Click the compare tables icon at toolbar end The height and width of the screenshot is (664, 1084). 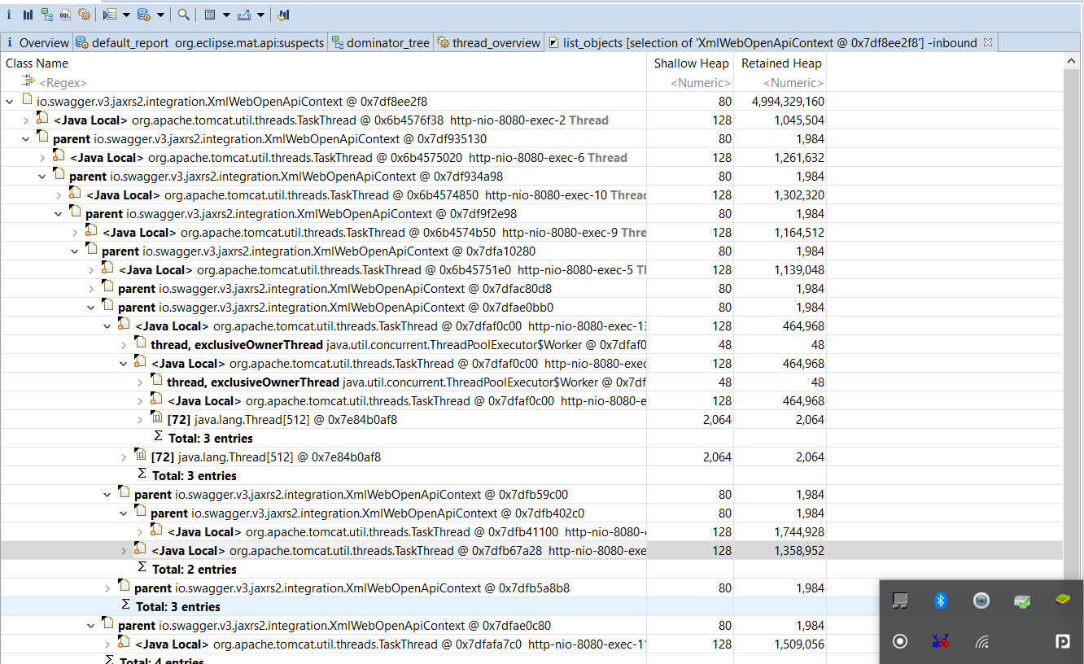[284, 14]
